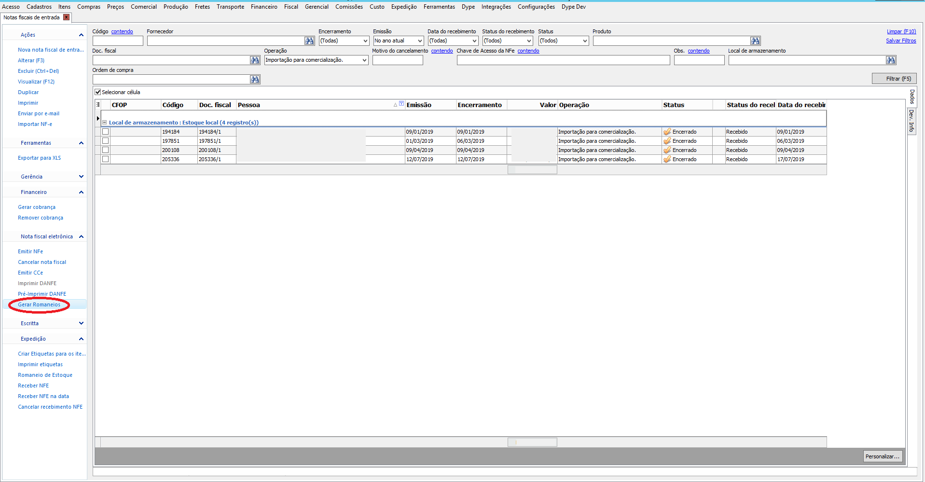Collapse the Ações sidebar section
Image resolution: width=925 pixels, height=482 pixels.
[x=81, y=35]
